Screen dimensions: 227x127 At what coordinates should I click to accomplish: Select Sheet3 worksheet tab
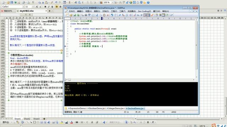pyautogui.click(x=37, y=119)
